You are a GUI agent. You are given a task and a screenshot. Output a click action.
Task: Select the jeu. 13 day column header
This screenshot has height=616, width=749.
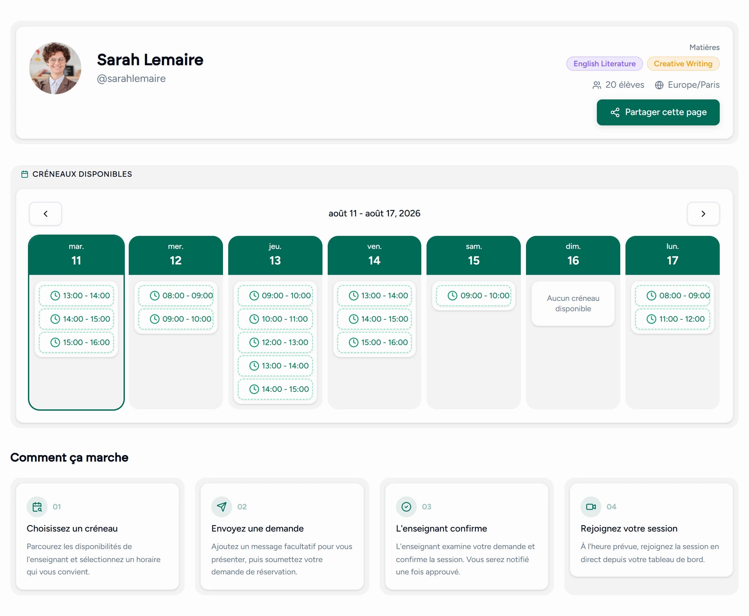[x=275, y=255]
